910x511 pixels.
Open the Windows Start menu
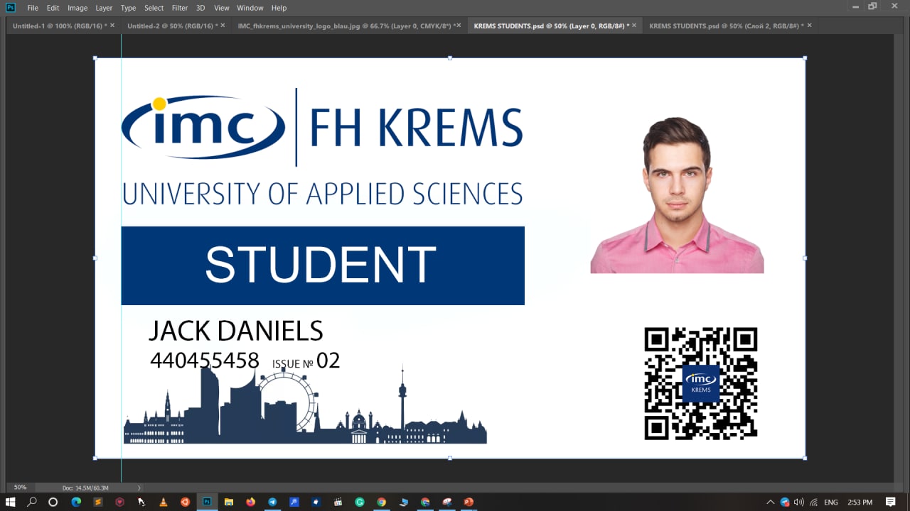tap(11, 502)
